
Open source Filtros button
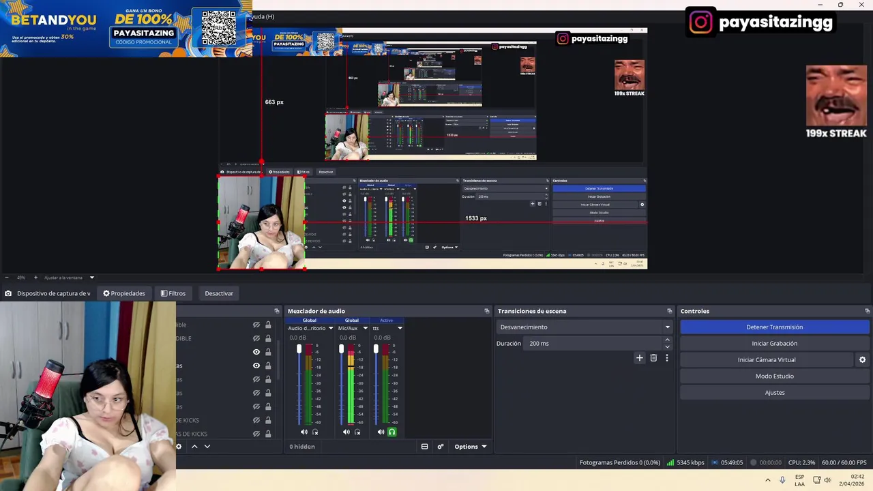[x=173, y=293]
